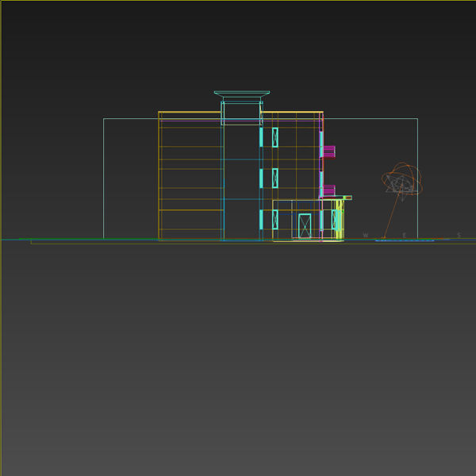Select the orange sunlight sphere object
This screenshot has width=476, height=476.
pyautogui.click(x=402, y=178)
